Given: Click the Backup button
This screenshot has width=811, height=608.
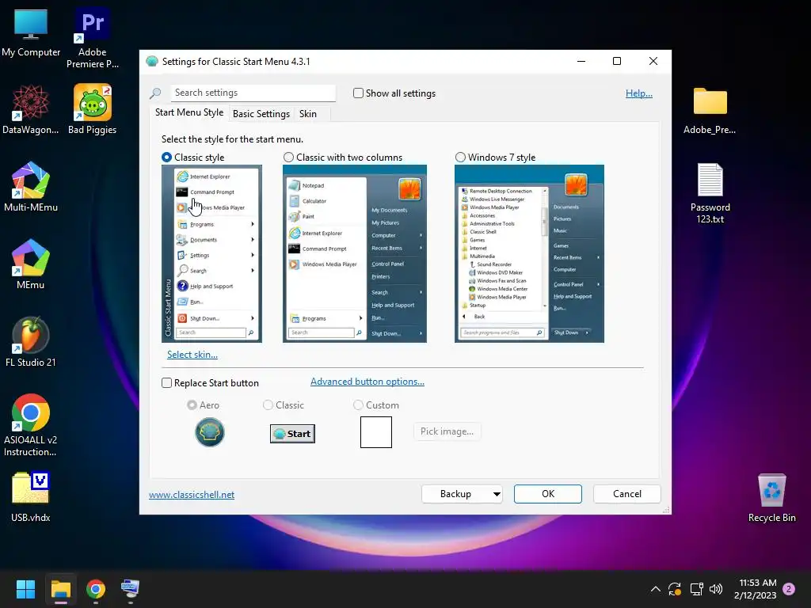Looking at the screenshot, I should point(455,494).
